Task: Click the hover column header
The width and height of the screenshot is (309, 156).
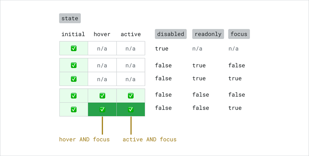Action: pos(102,34)
